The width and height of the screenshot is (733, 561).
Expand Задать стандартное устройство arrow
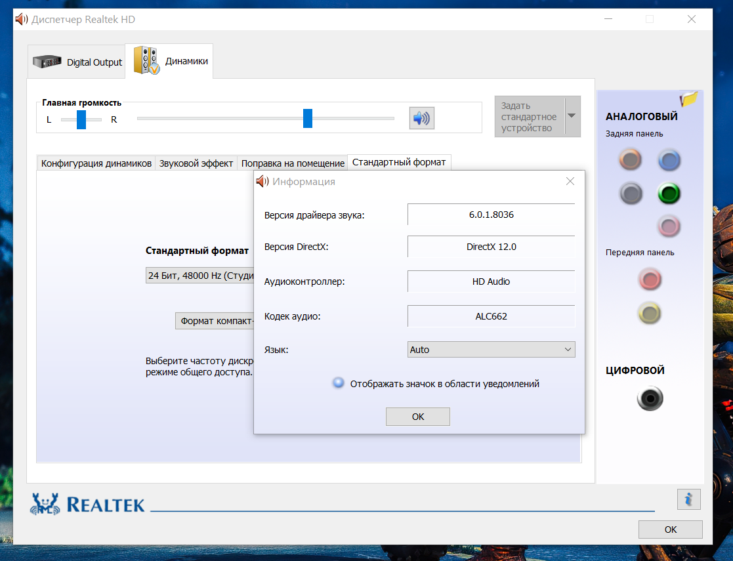pyautogui.click(x=572, y=116)
